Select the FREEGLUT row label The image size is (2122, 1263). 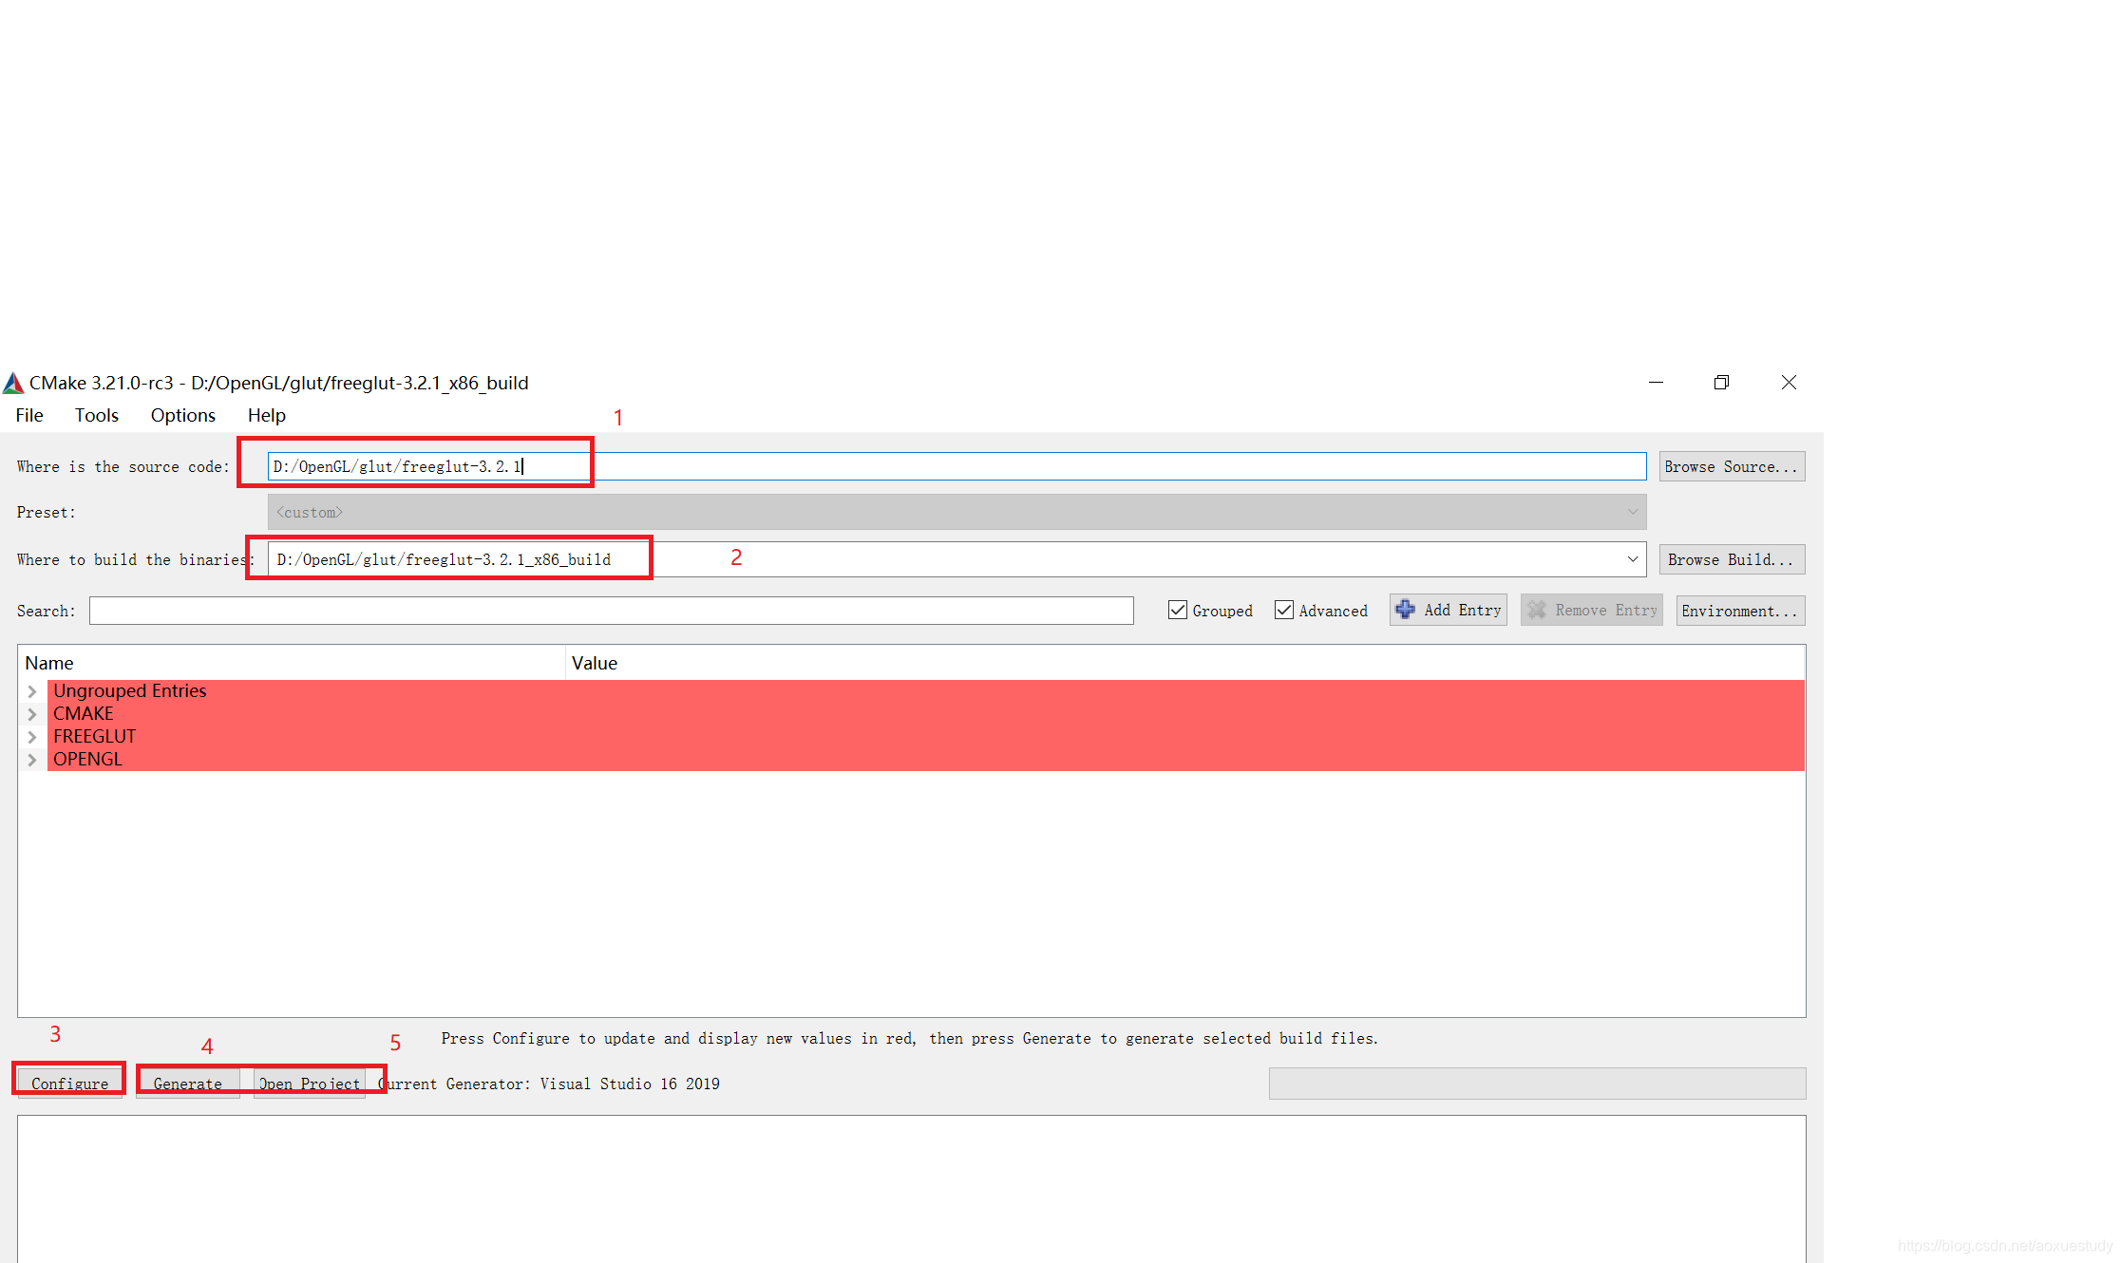95,737
